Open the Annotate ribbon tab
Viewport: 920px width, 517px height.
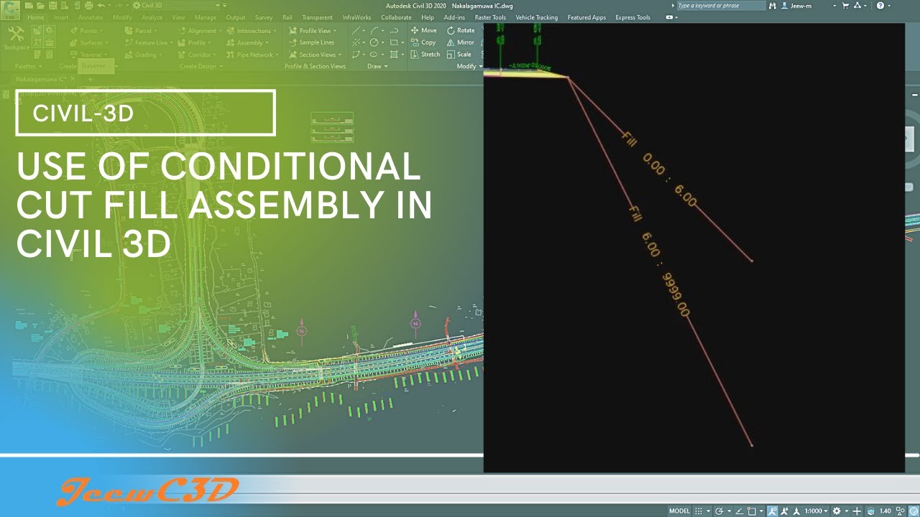[x=91, y=17]
